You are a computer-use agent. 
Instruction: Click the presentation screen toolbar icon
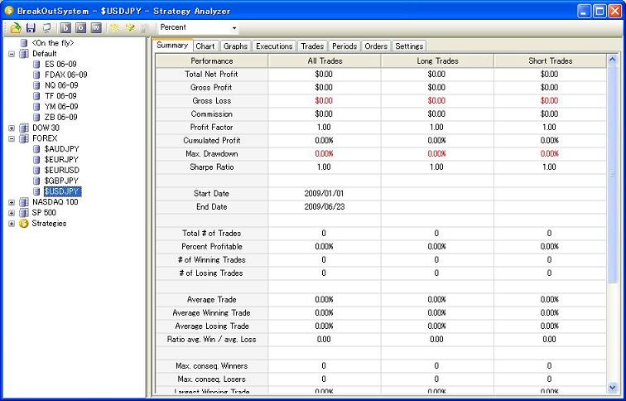46,28
